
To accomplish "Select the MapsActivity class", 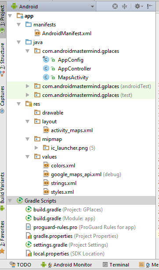I will (x=73, y=78).
